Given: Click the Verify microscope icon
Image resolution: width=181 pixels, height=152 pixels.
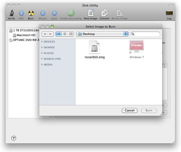Looking at the screenshot, I should click(x=11, y=13).
